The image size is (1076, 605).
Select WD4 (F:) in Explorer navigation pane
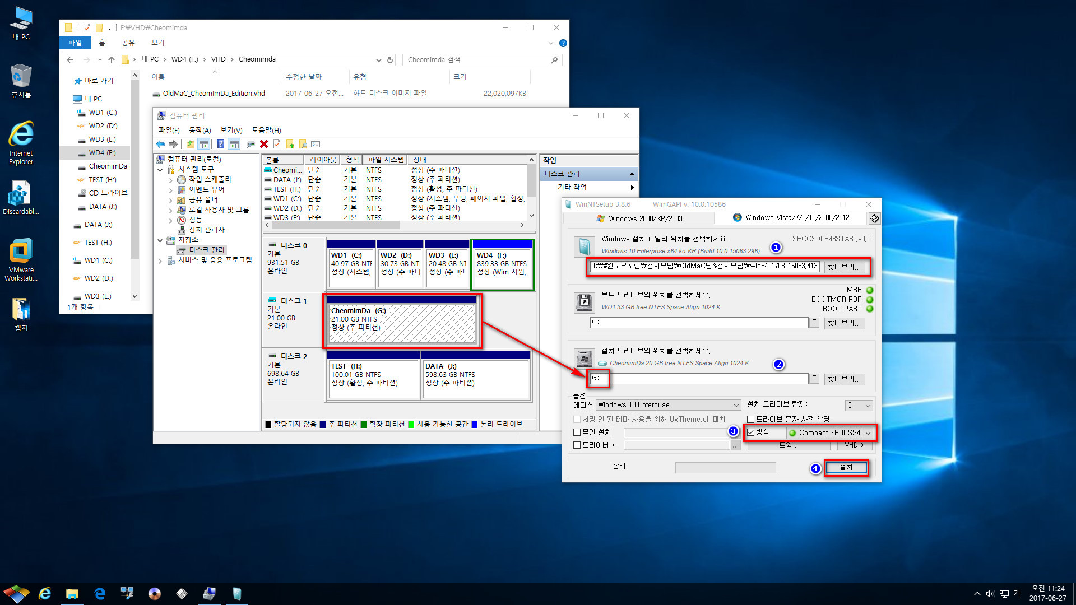pos(101,153)
